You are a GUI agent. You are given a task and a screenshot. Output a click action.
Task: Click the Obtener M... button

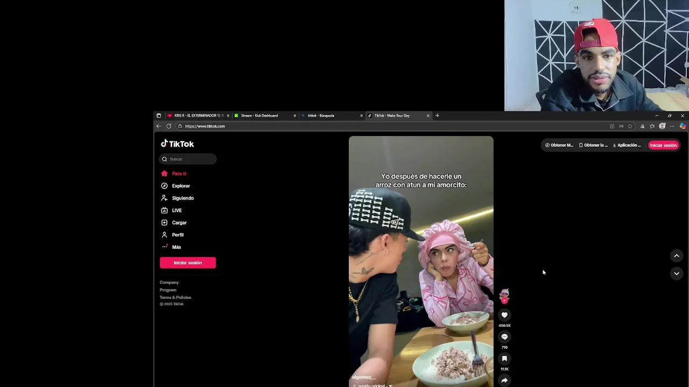point(559,145)
